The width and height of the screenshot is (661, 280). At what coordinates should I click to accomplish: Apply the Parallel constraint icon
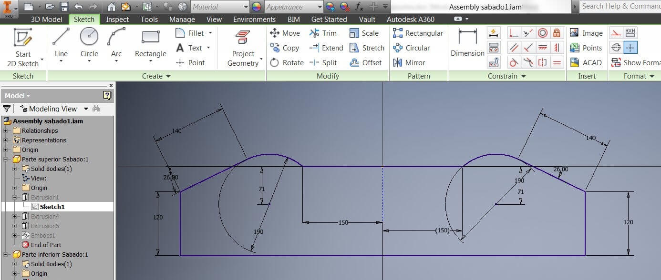(514, 48)
